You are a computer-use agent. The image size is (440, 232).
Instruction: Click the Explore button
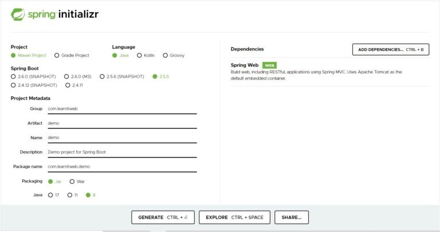point(234,218)
